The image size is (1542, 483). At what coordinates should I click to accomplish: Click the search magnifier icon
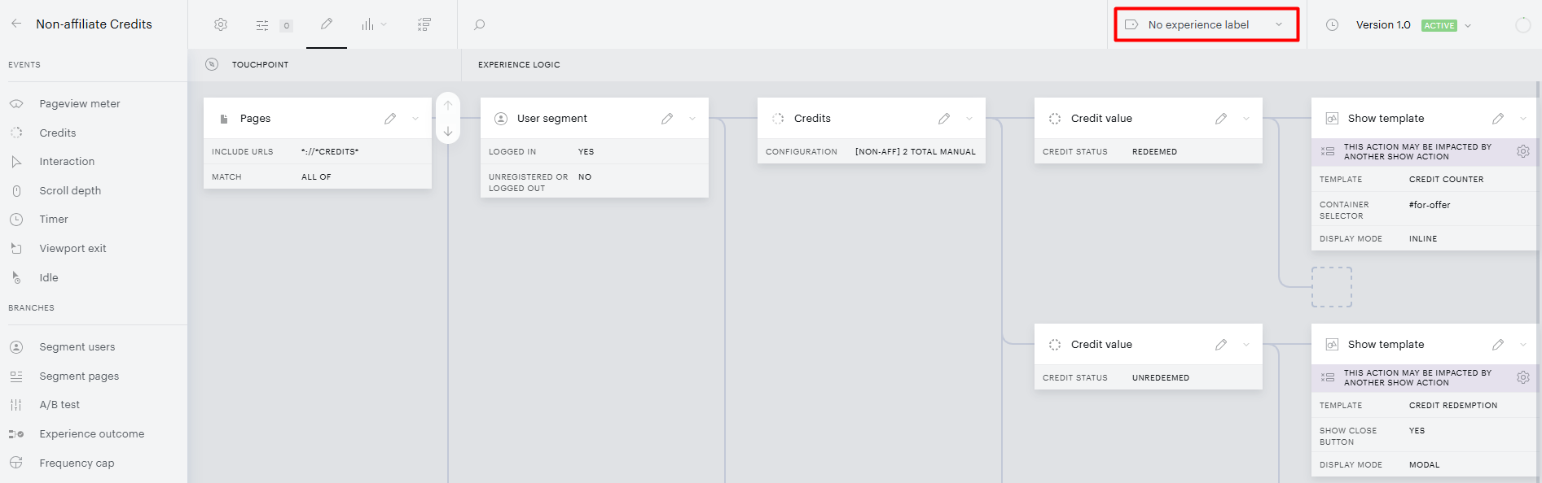tap(480, 24)
